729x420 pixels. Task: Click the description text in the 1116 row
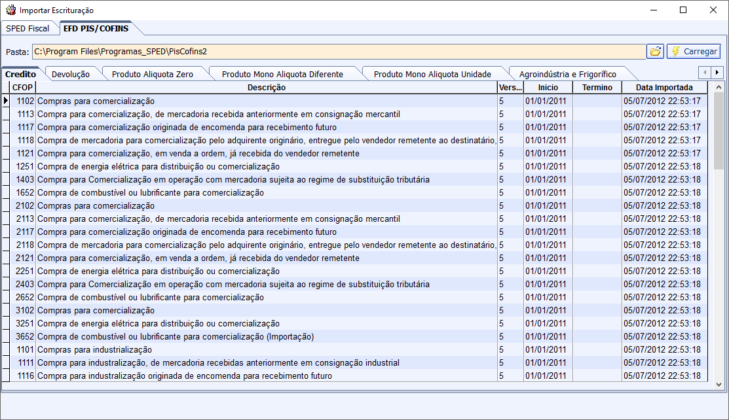pyautogui.click(x=185, y=376)
